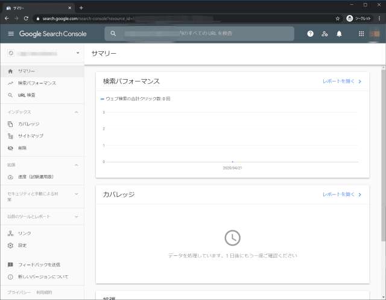Screen dimensions: 386x300
Task: Go back in browser history
Action: (7, 19)
